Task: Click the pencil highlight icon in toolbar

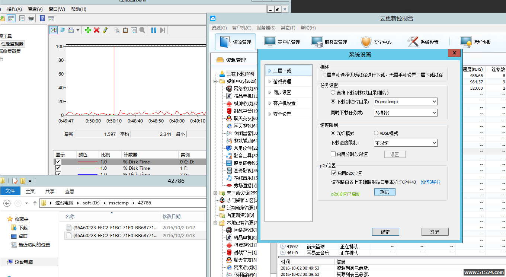Action: point(105,30)
